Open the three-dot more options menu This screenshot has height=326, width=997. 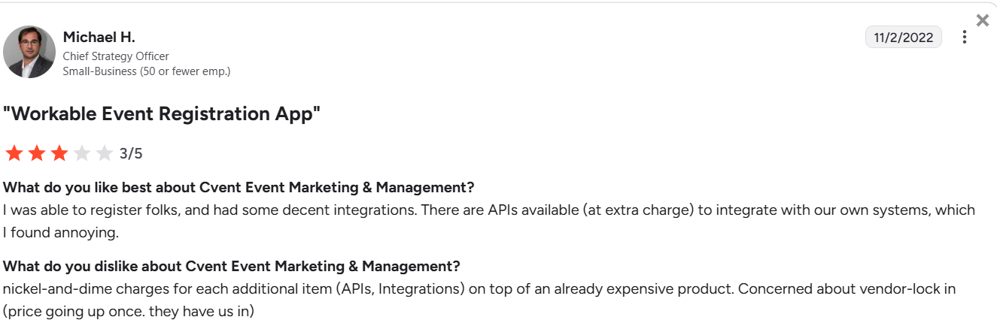pyautogui.click(x=964, y=37)
